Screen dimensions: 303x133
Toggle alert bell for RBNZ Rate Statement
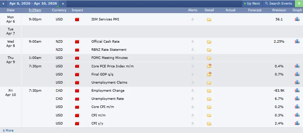point(193,50)
